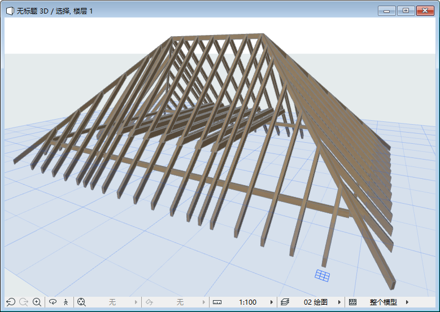
Task: Click the fit in window icon
Action: [81, 302]
